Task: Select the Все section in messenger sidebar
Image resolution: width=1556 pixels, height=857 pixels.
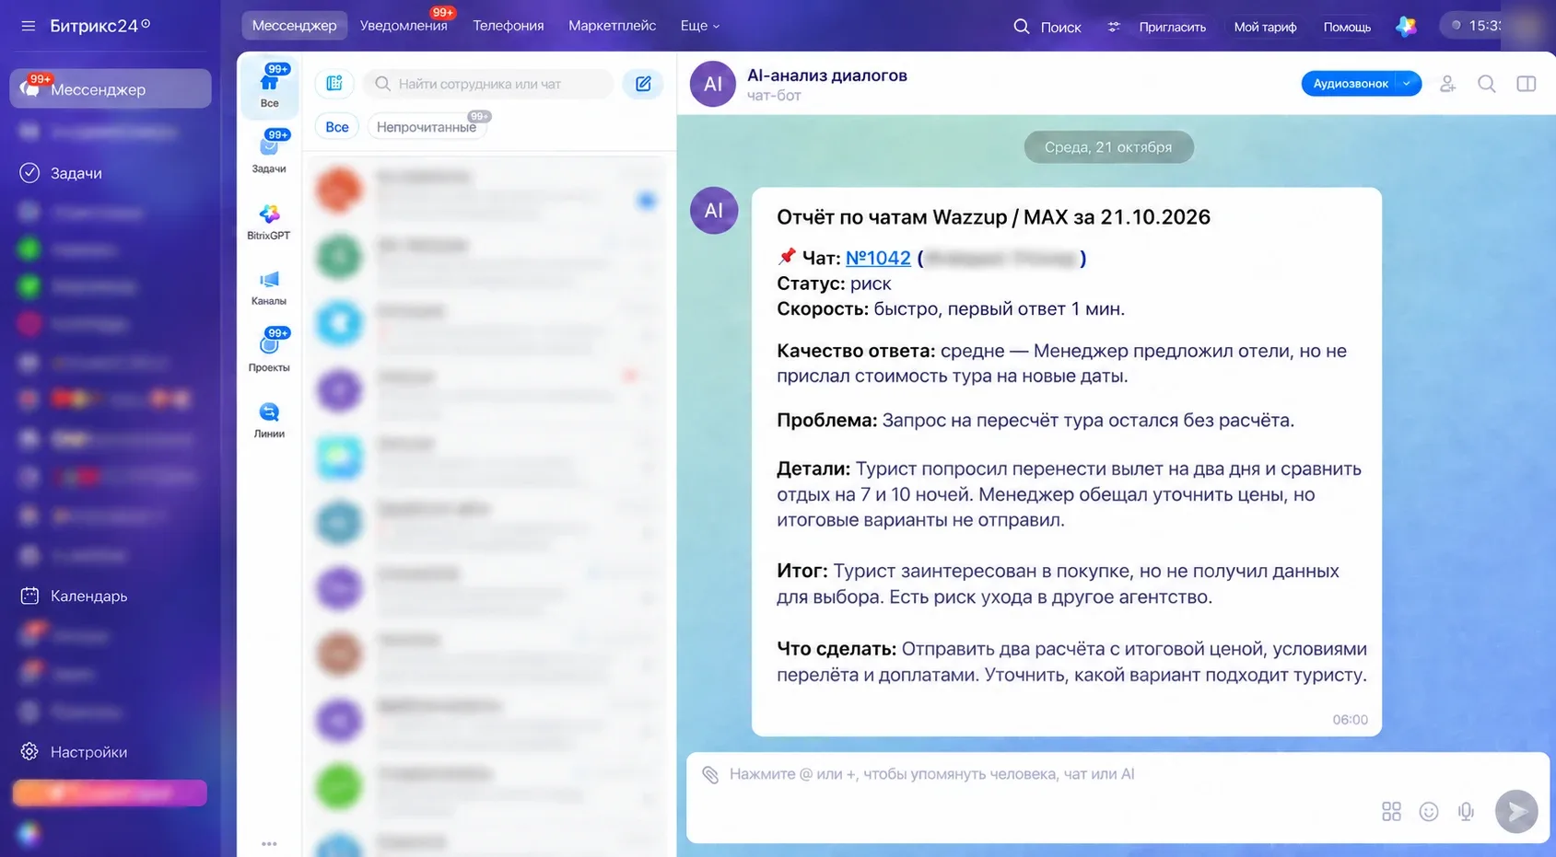Action: [x=269, y=86]
